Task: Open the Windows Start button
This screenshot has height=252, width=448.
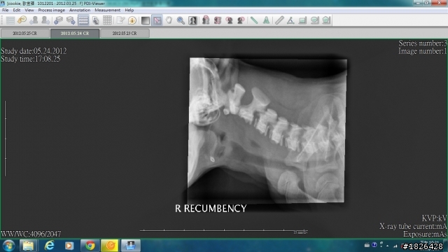Action: pos(8,246)
